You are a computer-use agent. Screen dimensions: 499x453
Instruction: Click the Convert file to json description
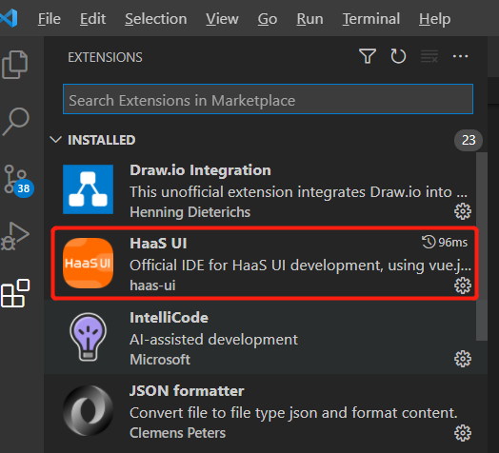pyautogui.click(x=293, y=413)
